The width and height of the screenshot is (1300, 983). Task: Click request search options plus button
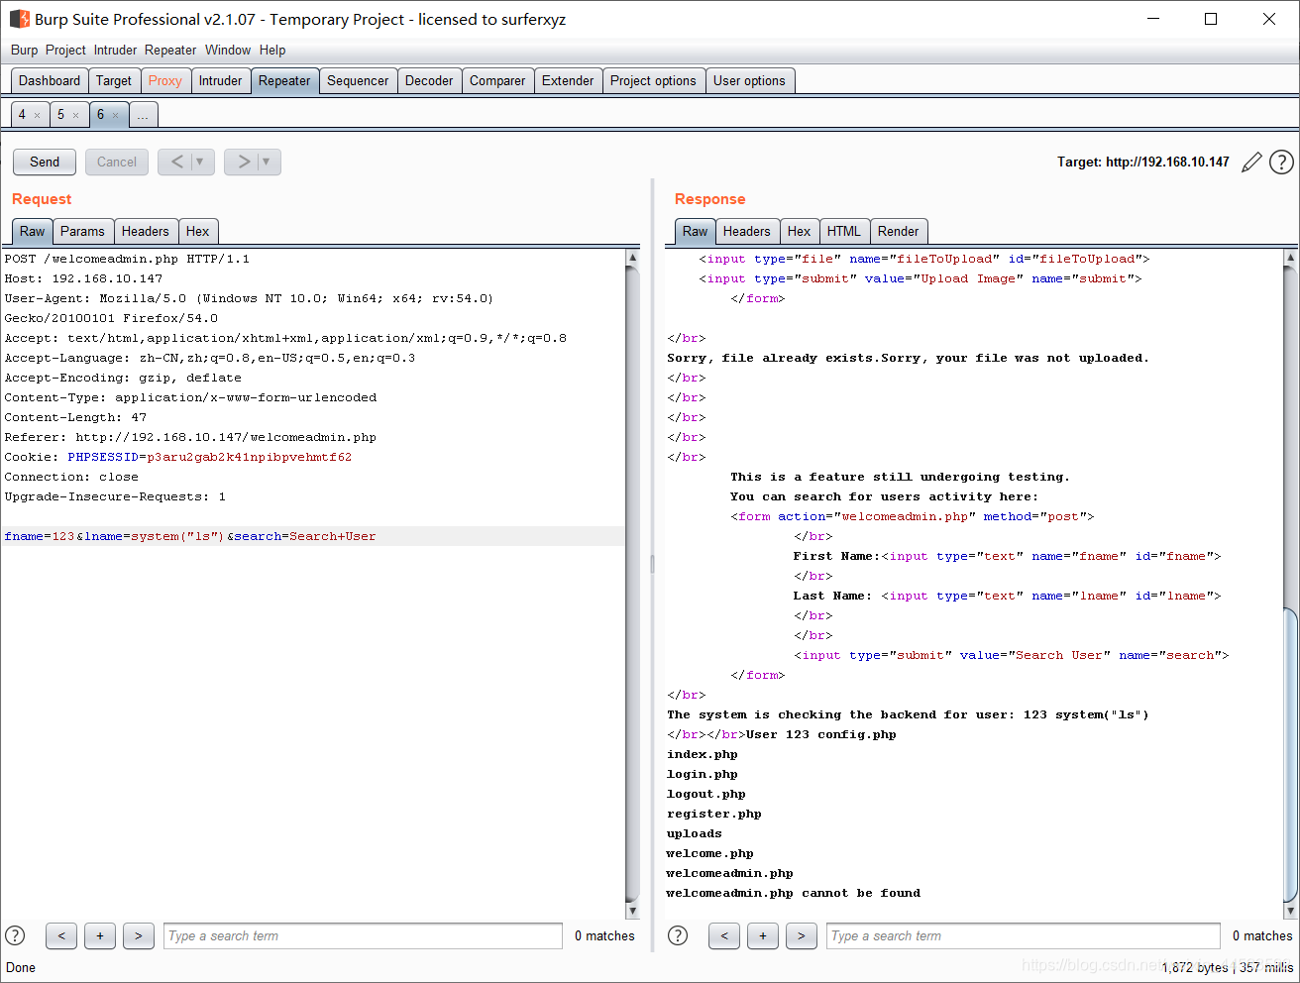coord(100,935)
